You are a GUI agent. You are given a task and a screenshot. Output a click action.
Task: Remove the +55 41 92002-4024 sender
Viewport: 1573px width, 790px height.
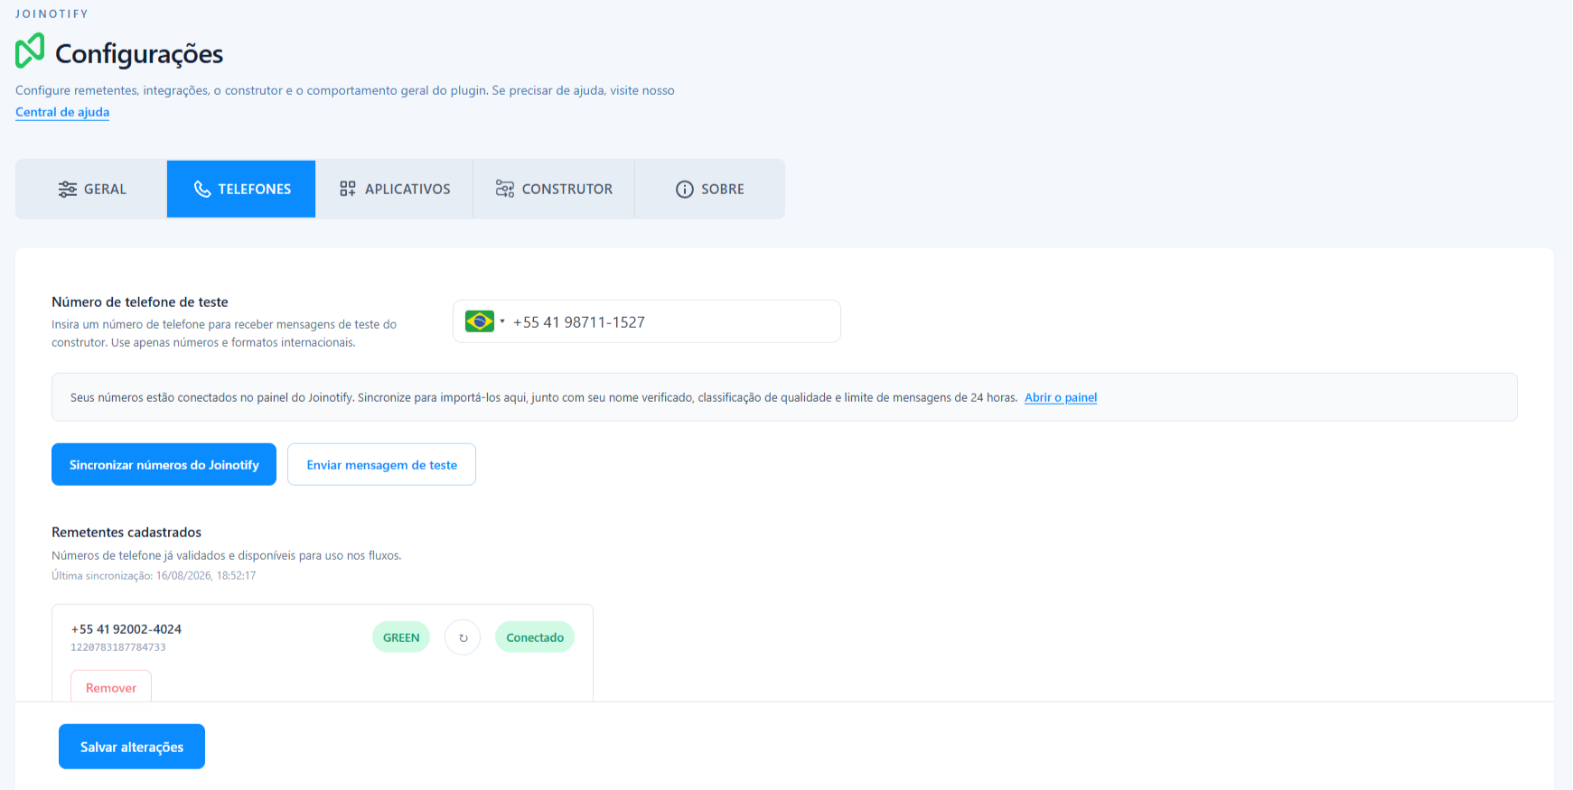pyautogui.click(x=111, y=686)
